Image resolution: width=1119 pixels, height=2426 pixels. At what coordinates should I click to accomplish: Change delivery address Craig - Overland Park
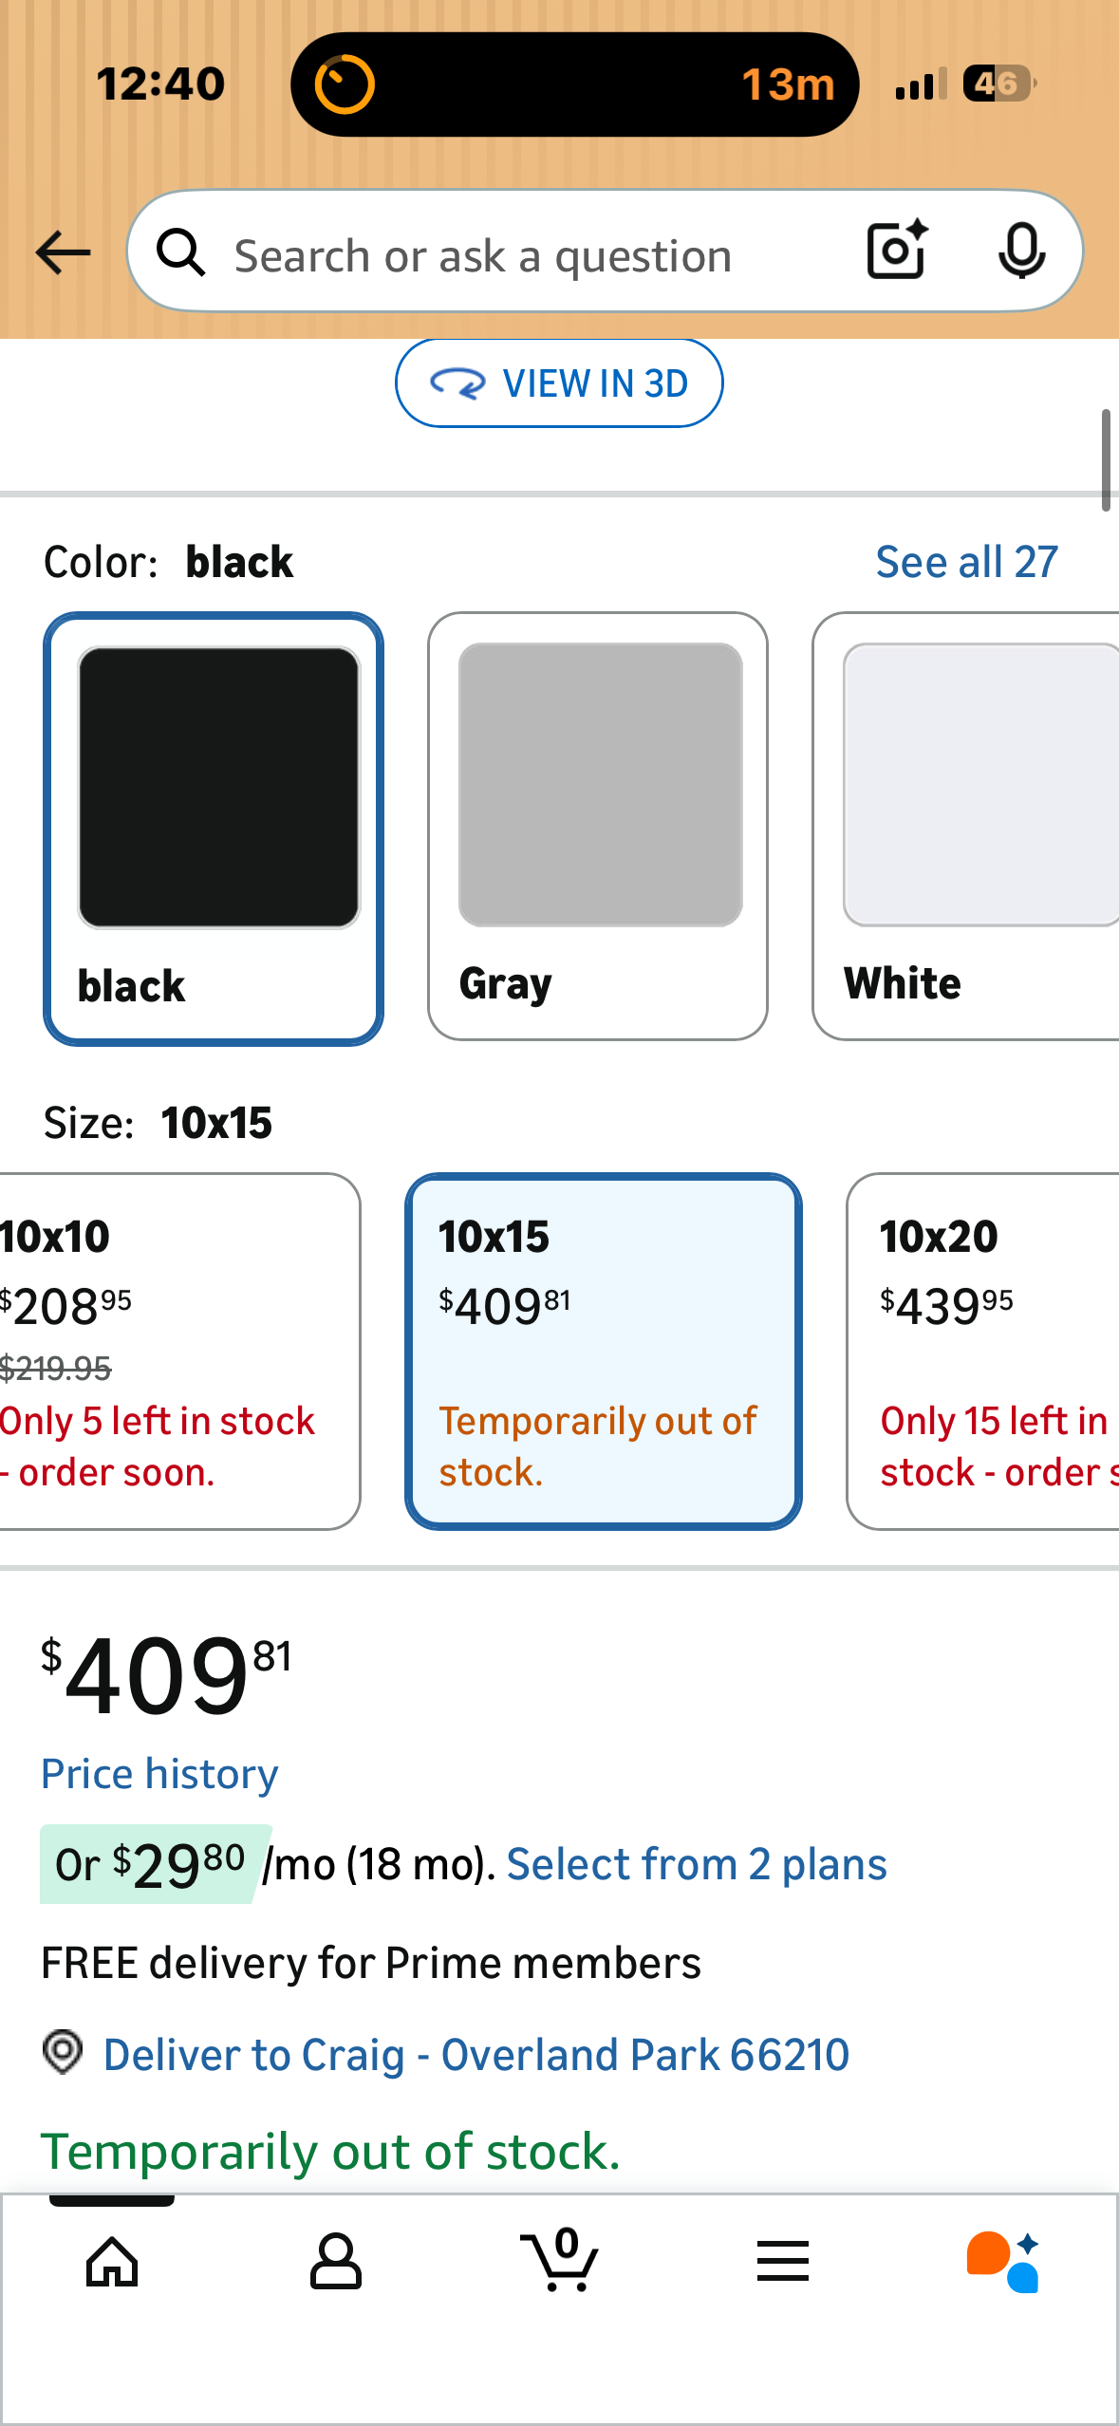(476, 2055)
